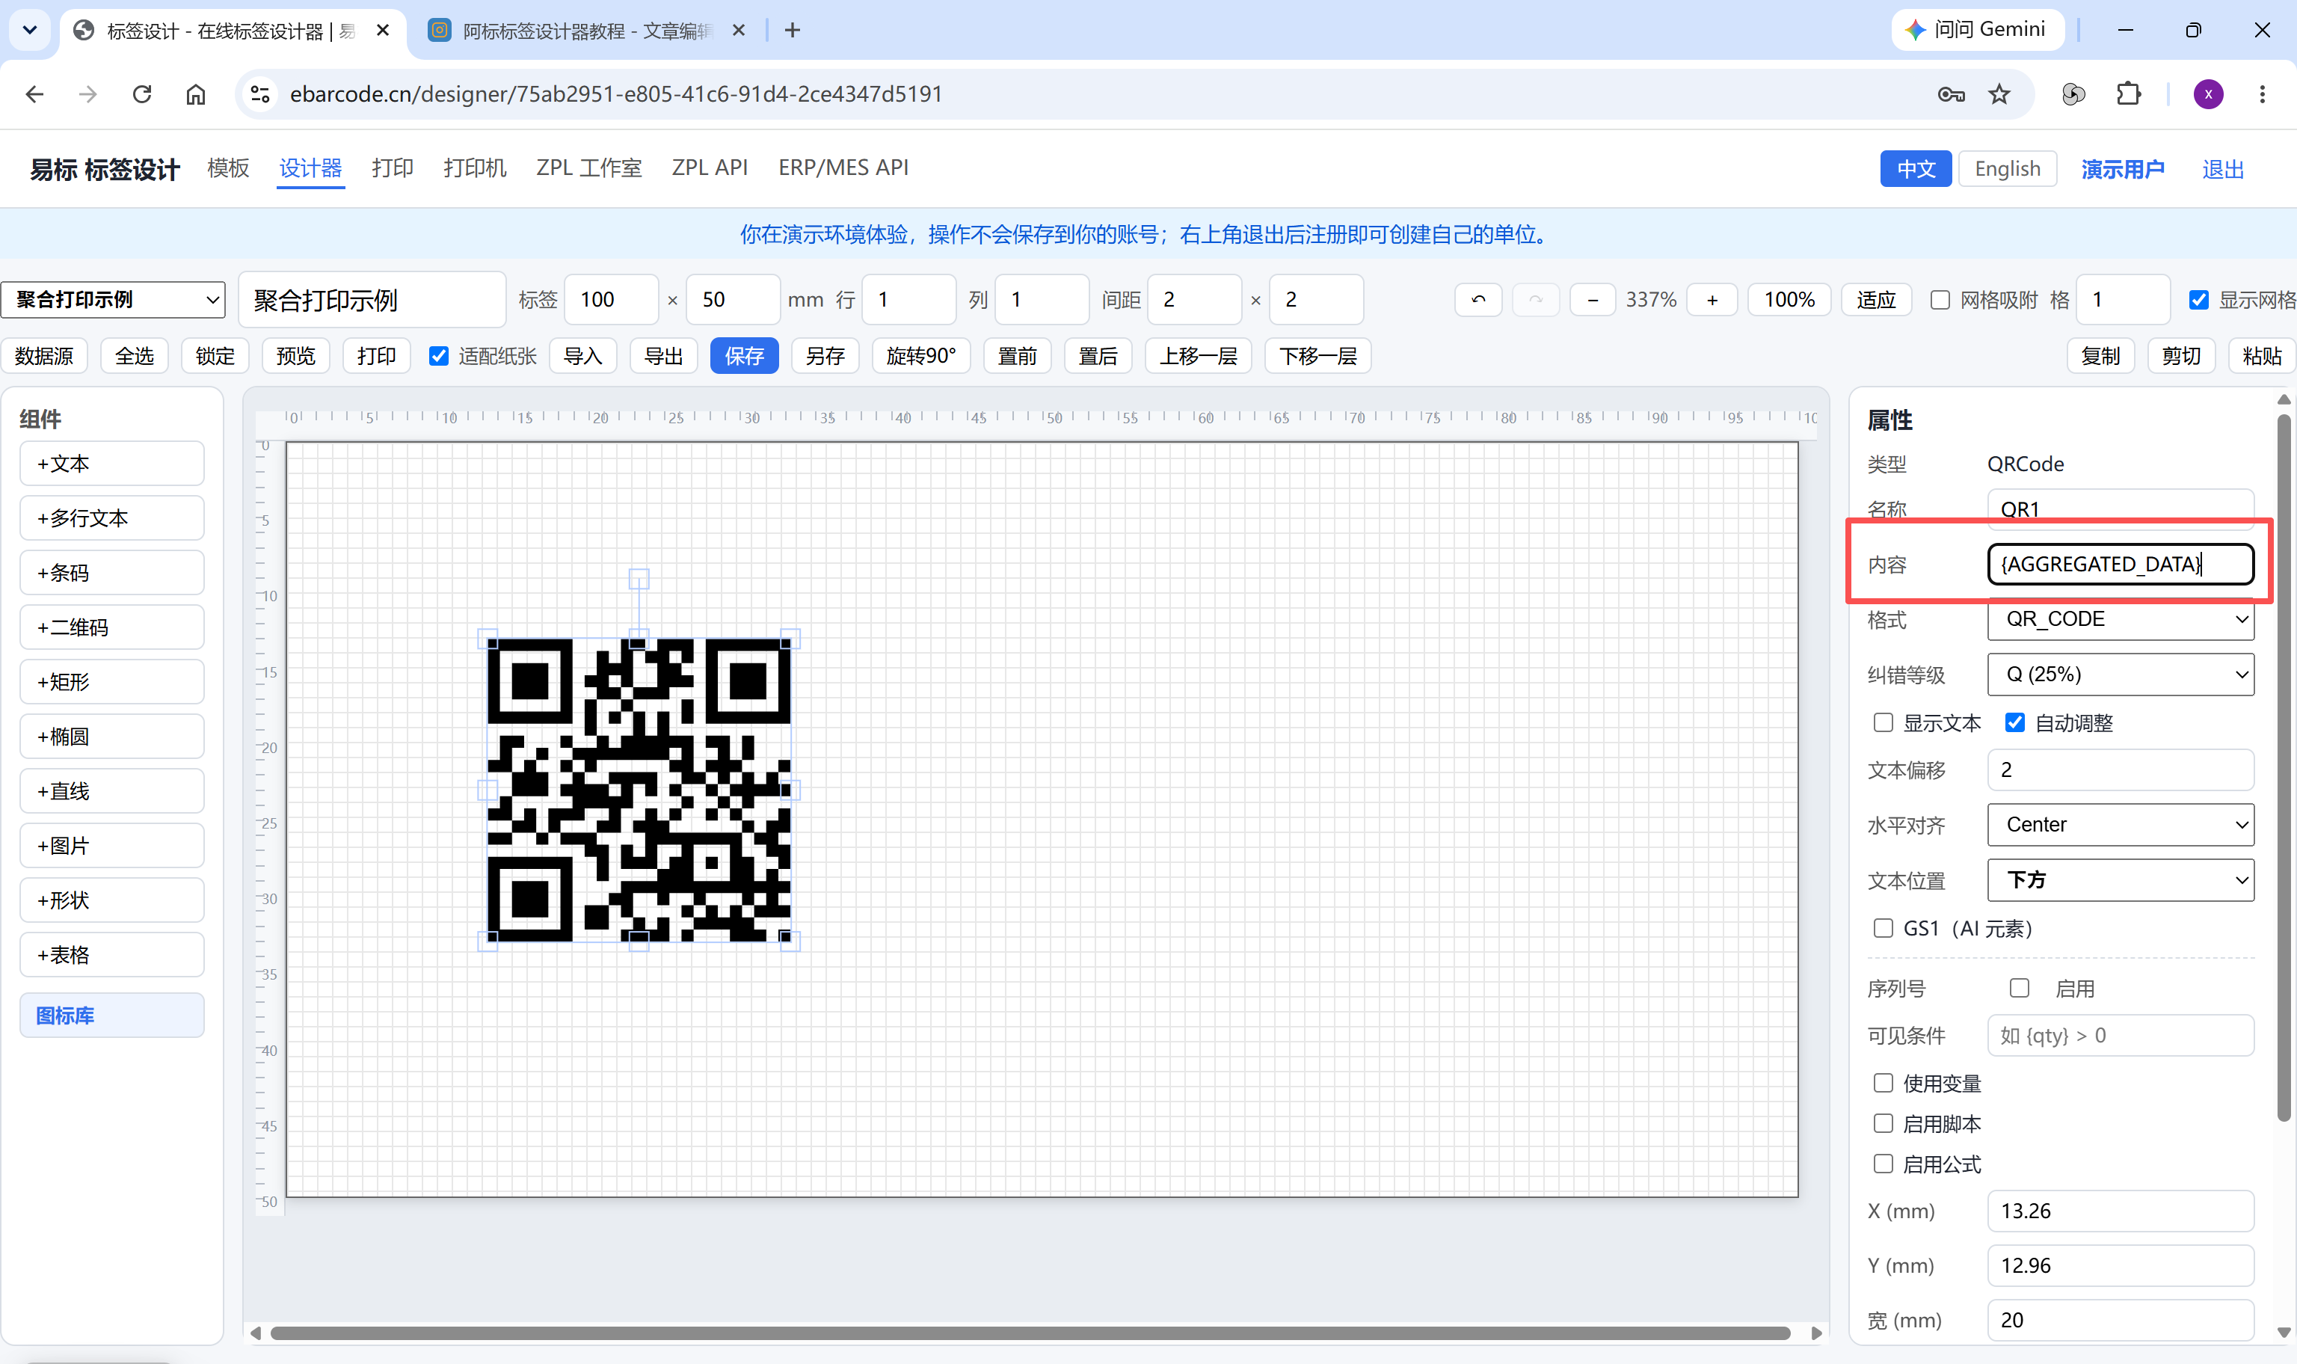Click the 退出 logout link

(x=2222, y=169)
